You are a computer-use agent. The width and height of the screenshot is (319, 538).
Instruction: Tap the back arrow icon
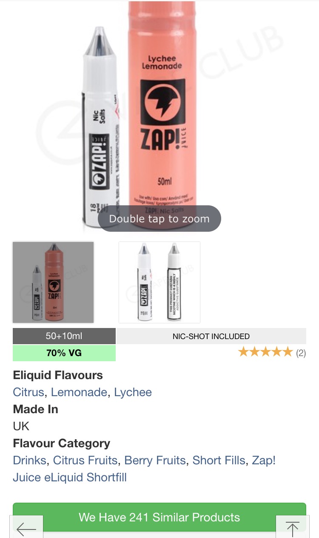click(x=26, y=529)
